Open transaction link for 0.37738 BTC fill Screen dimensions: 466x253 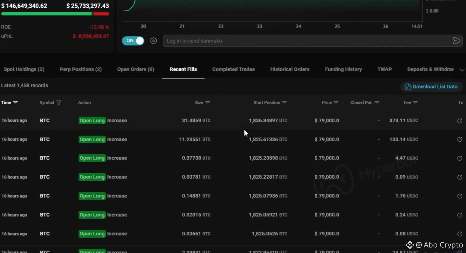pos(460,158)
